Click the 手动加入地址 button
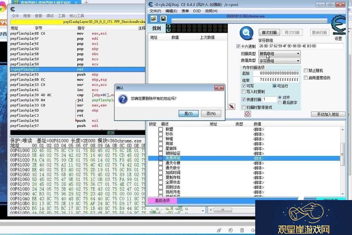The width and height of the screenshot is (352, 235). click(328, 114)
